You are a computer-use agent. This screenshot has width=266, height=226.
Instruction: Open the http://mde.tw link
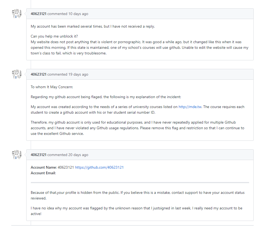tap(190, 107)
